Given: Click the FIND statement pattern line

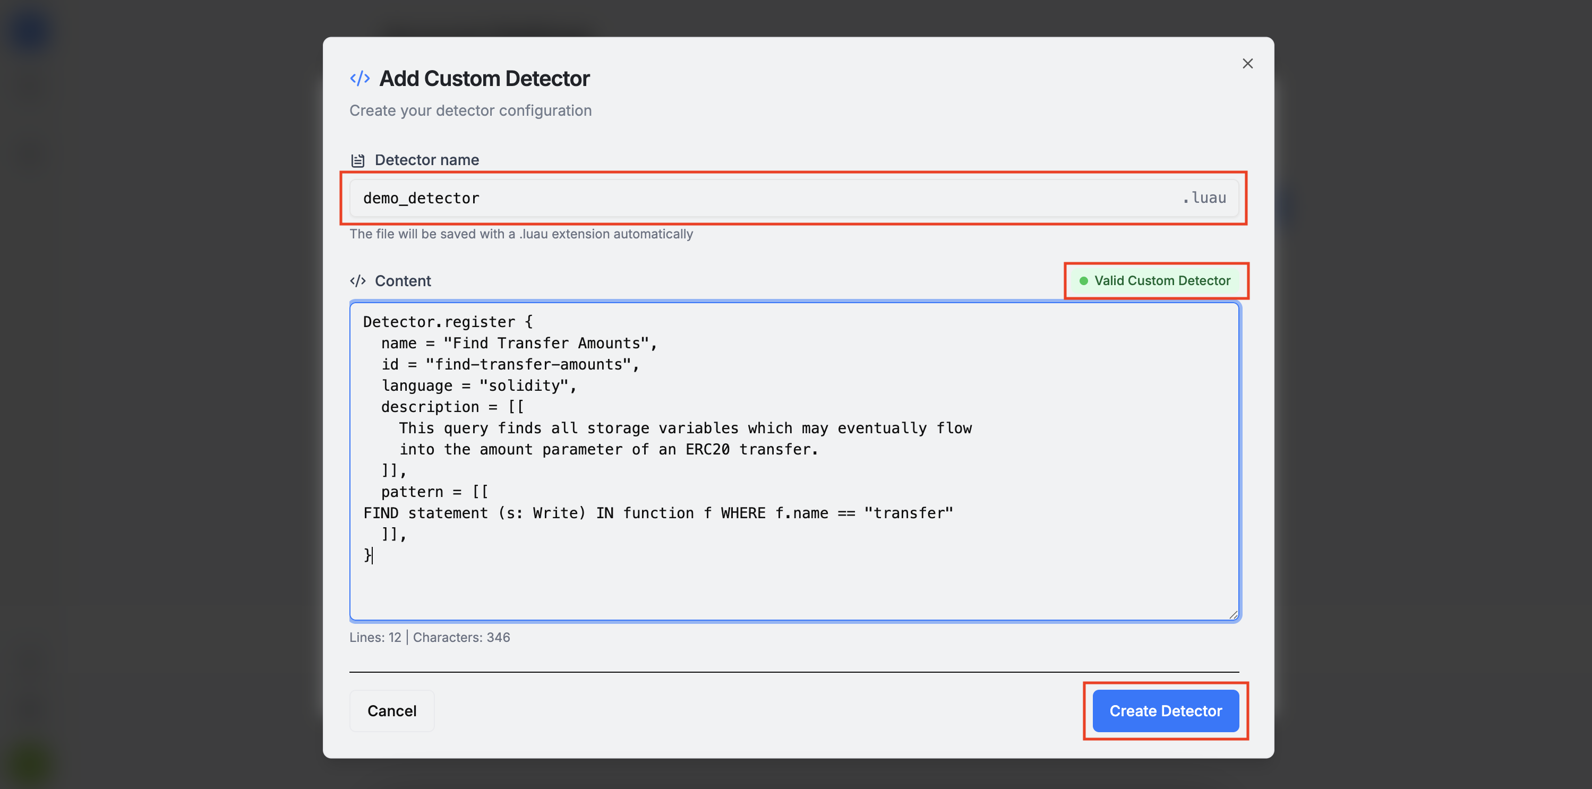Looking at the screenshot, I should [x=657, y=513].
